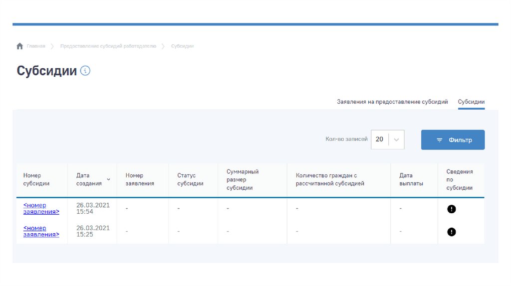The width and height of the screenshot is (511, 286).
Task: Click Субсидии breadcrumb item
Action: tap(182, 46)
